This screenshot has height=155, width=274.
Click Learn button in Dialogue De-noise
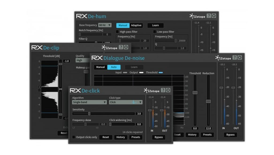[134, 67]
